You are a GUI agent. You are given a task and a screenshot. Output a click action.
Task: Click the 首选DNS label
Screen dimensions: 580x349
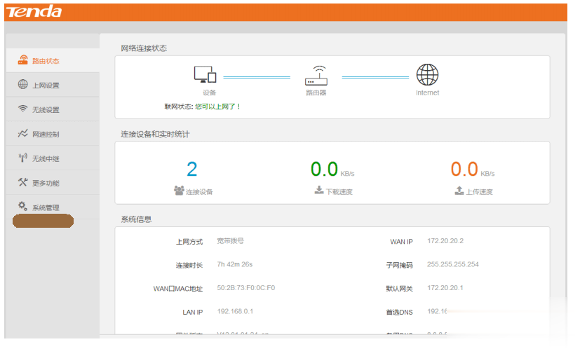pos(400,313)
